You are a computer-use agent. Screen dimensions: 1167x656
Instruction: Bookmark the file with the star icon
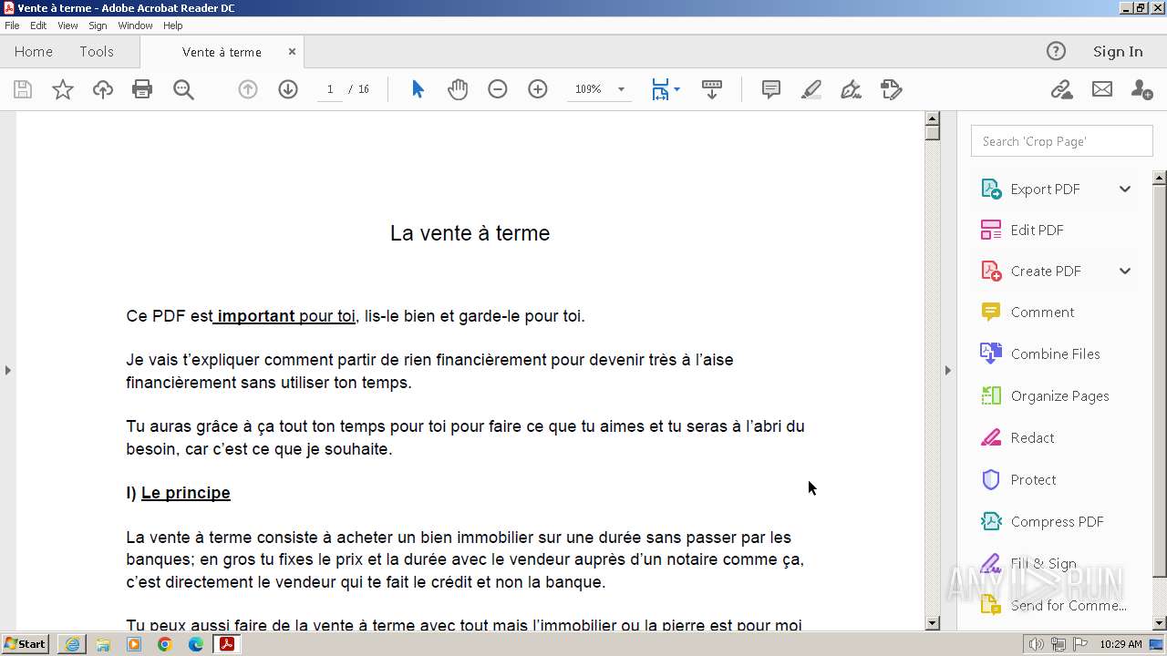(x=63, y=89)
